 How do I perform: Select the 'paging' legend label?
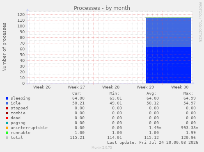(x=18, y=123)
